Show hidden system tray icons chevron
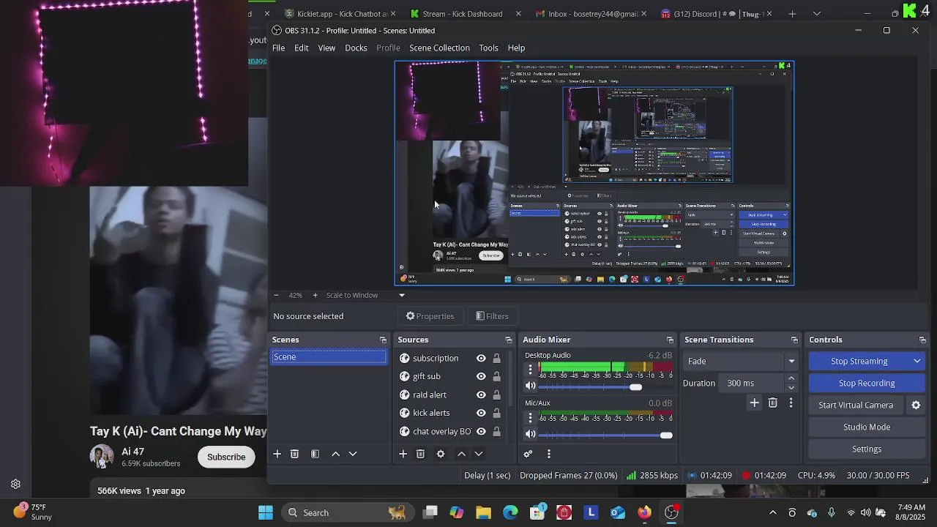937x527 pixels. point(773,512)
